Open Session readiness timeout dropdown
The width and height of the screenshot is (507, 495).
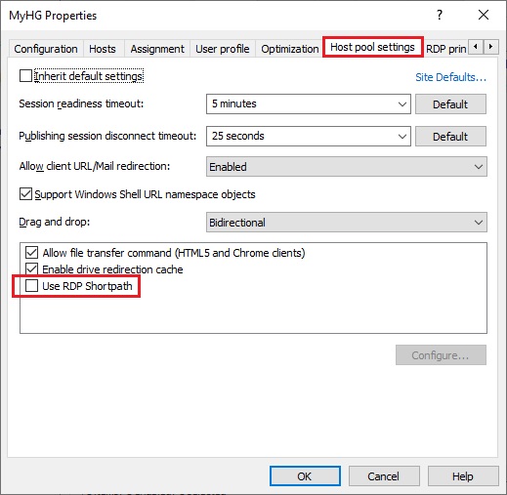pyautogui.click(x=309, y=104)
